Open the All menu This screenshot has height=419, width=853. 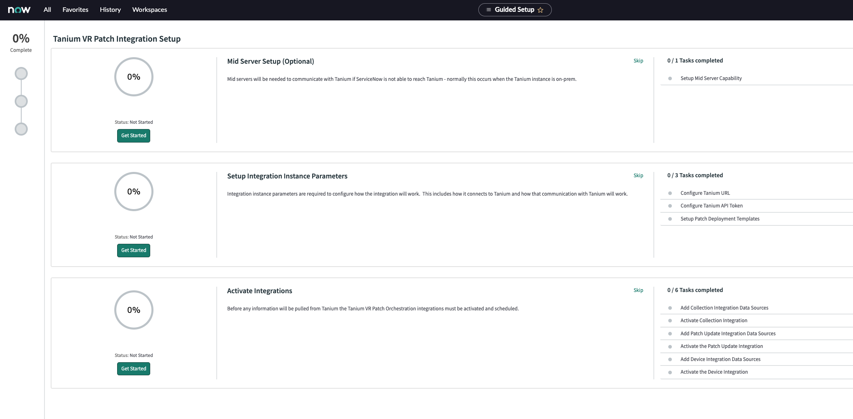coord(47,10)
